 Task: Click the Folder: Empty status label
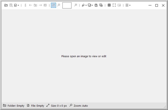click(16, 106)
